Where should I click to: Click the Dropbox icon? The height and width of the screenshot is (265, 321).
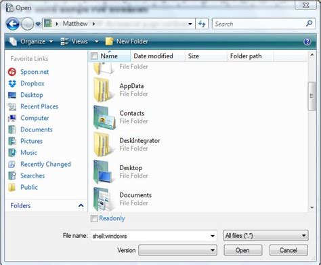[12, 83]
